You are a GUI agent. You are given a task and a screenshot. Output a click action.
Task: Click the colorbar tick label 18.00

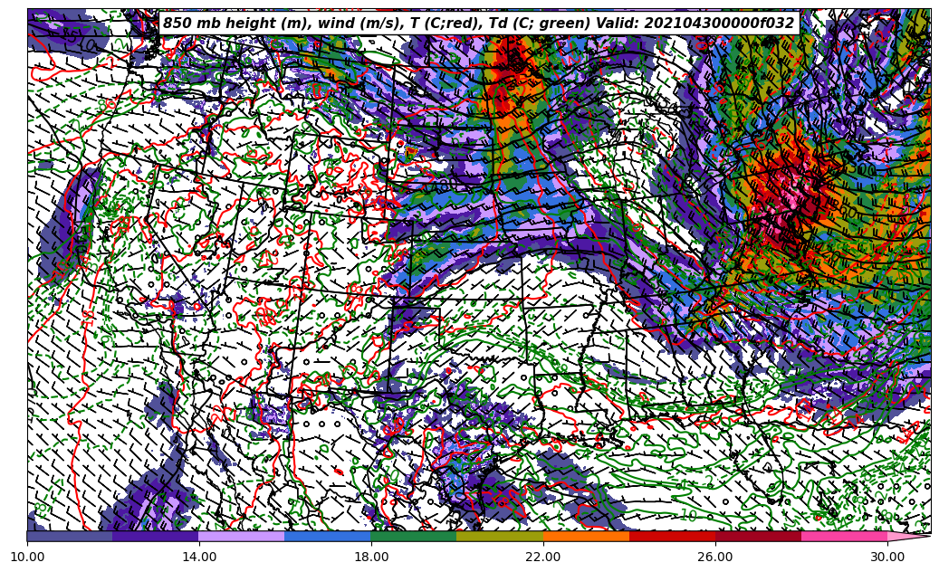tap(371, 557)
